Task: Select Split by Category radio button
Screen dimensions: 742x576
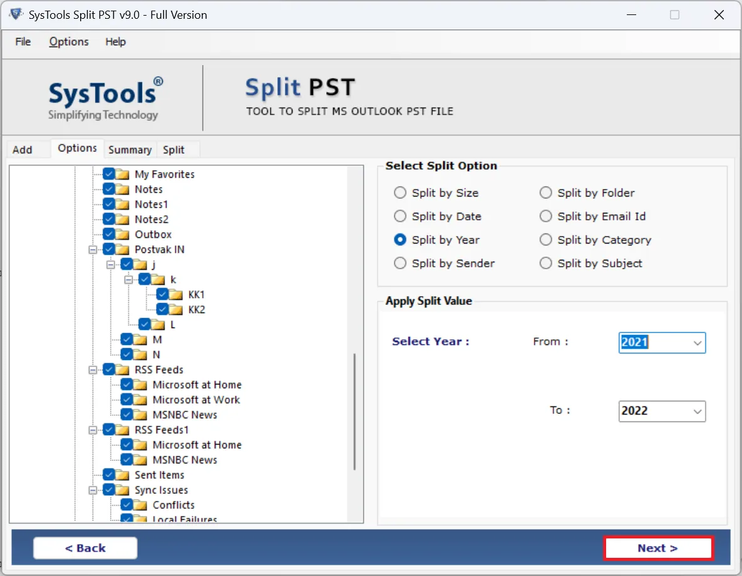Action: pyautogui.click(x=545, y=240)
